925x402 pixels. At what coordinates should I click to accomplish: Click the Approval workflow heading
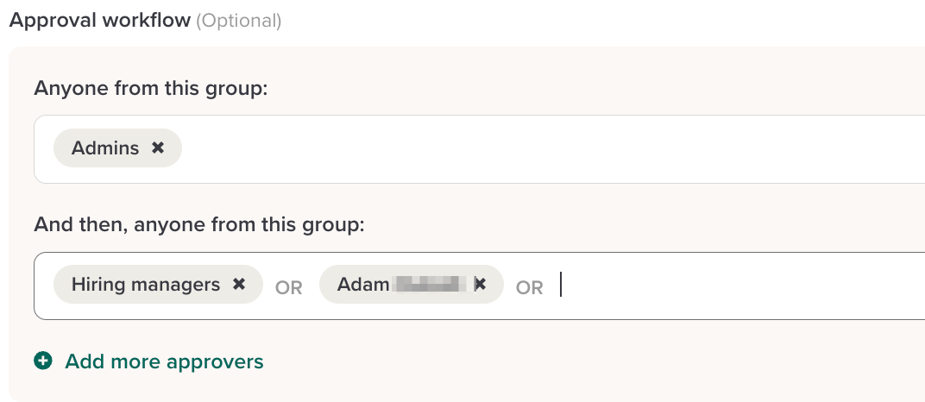[99, 20]
